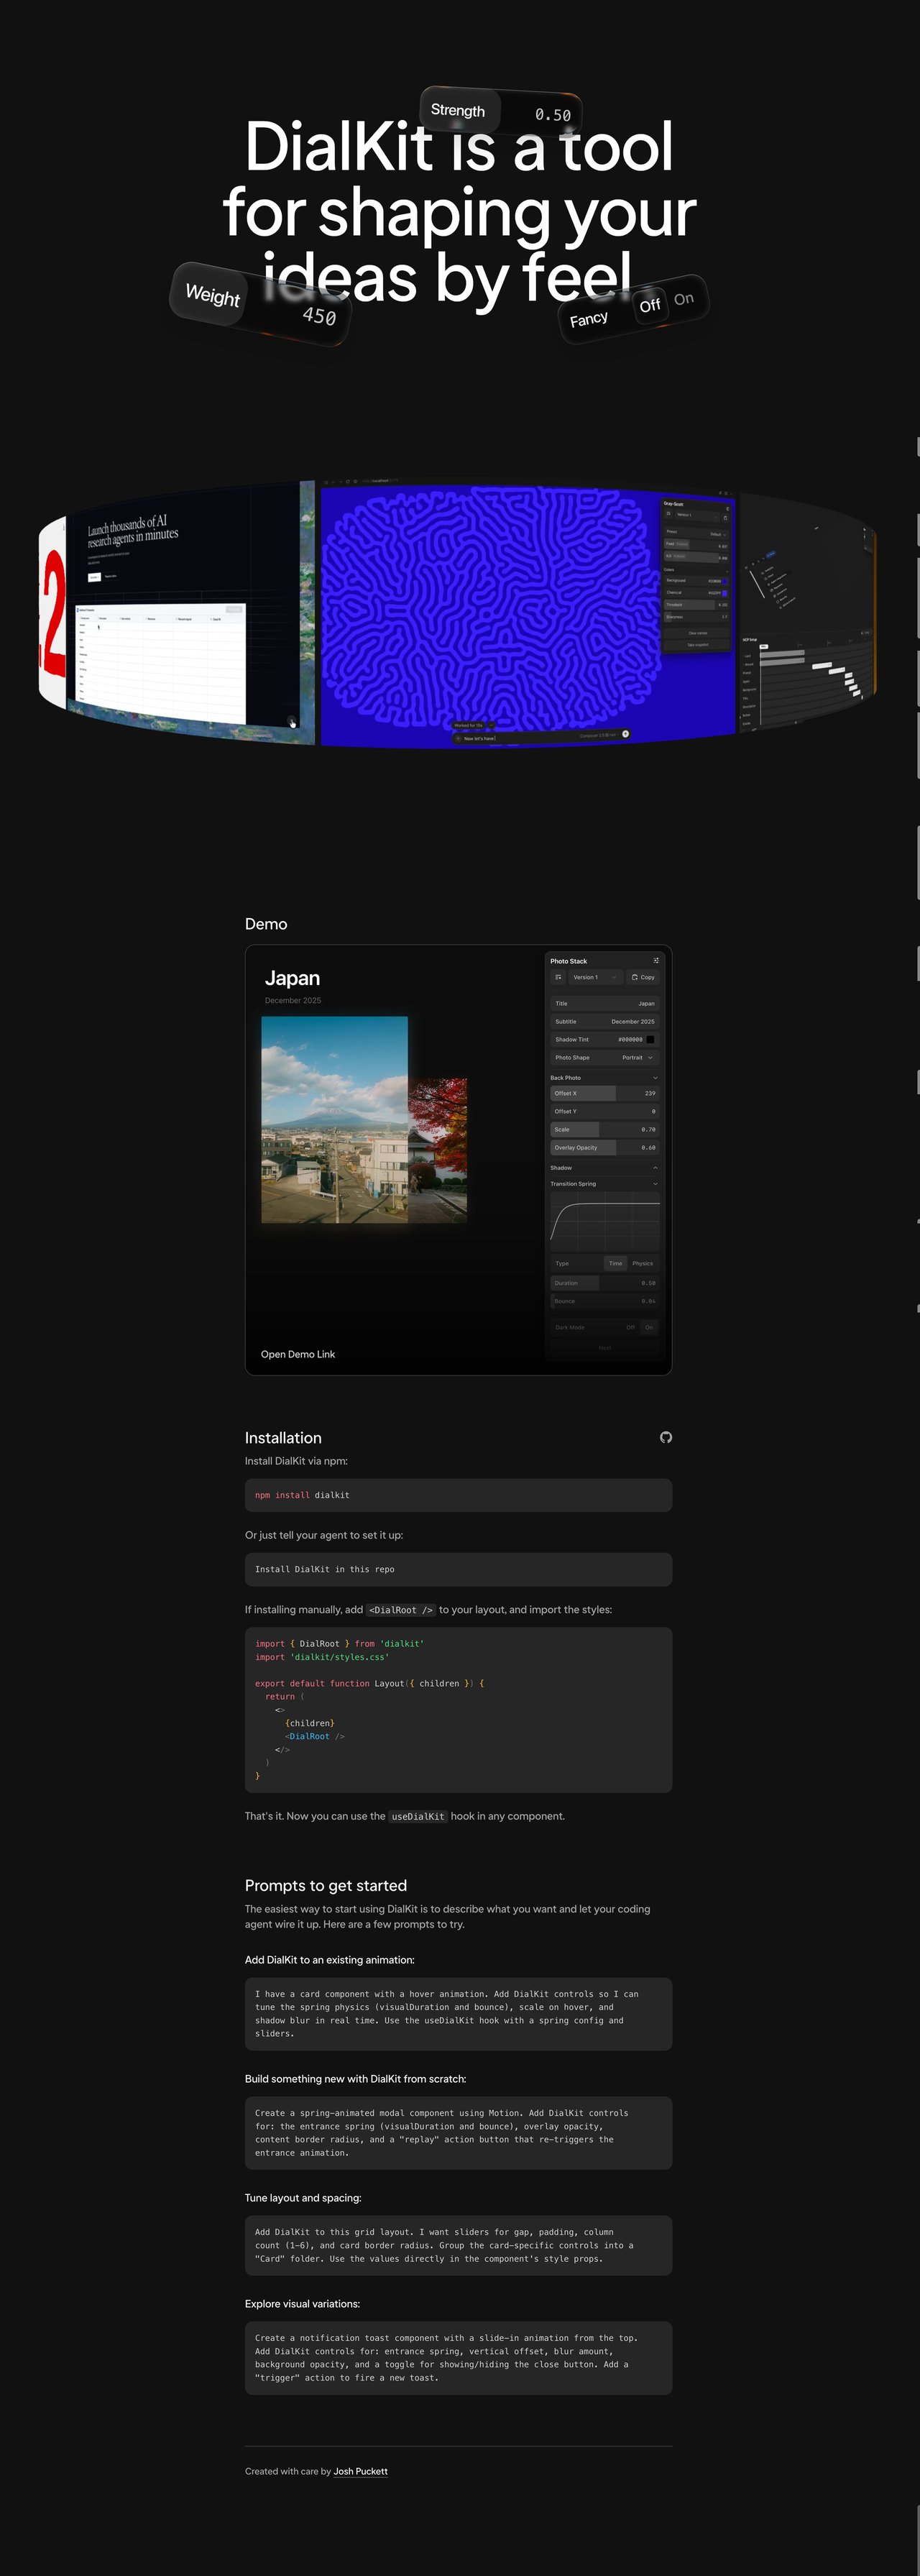Click the Scale slider at 0.70
Image resolution: width=920 pixels, height=2576 pixels.
pos(605,1129)
